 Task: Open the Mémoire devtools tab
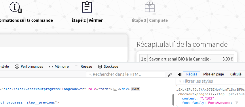pos(59,67)
